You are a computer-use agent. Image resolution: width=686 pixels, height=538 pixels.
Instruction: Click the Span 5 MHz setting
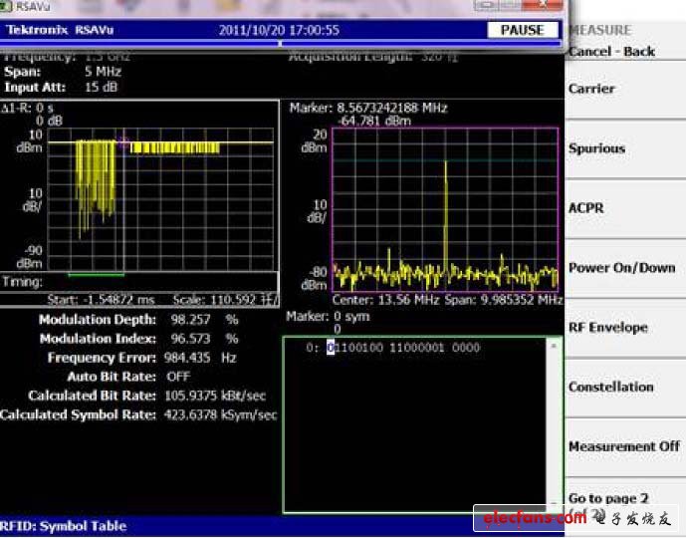click(x=103, y=72)
